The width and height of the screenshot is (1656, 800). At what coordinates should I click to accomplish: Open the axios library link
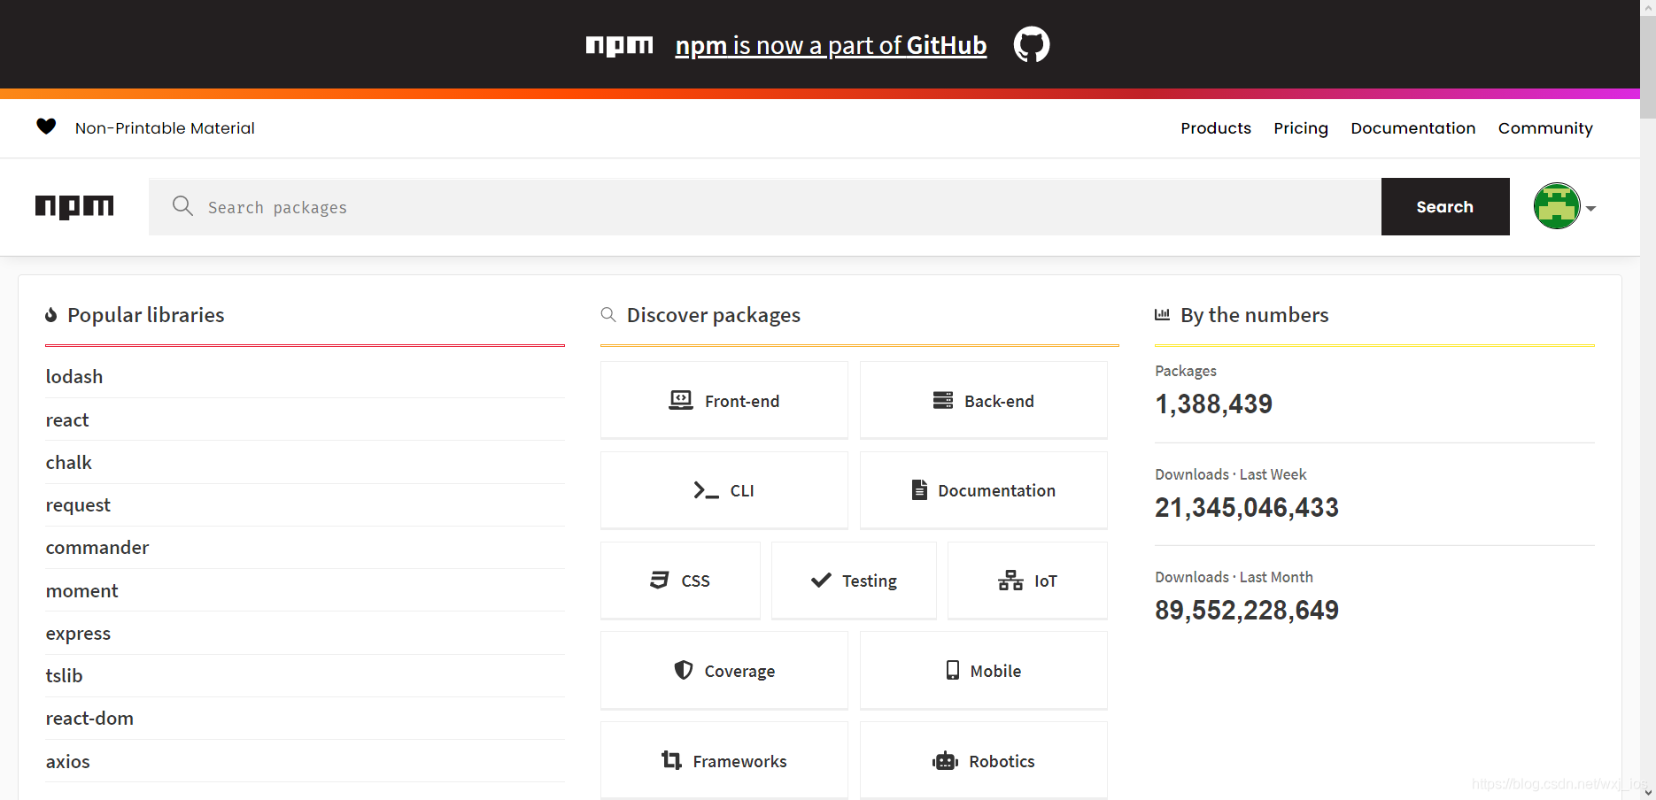tap(68, 761)
